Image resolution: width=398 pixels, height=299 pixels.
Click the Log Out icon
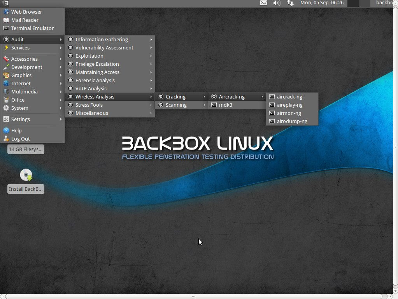(x=6, y=139)
